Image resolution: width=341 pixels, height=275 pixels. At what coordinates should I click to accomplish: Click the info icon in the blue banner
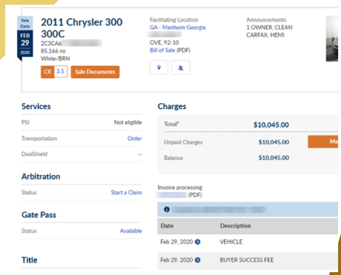166,209
